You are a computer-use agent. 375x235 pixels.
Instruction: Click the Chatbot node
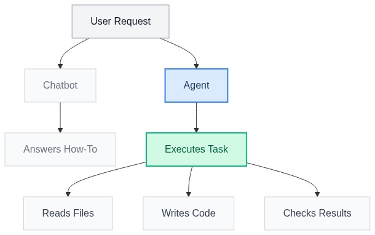coord(60,86)
